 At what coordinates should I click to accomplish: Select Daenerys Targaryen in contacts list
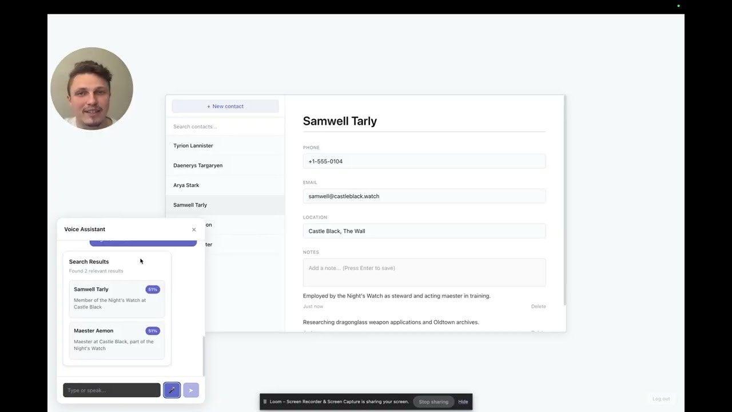(225, 165)
